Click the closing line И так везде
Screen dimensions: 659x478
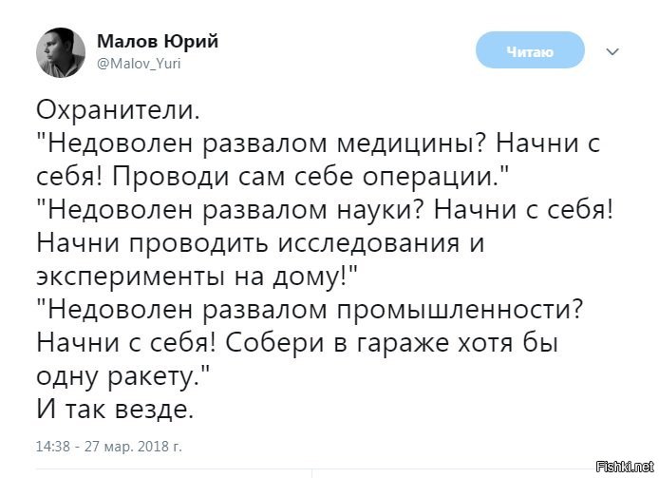pos(115,409)
